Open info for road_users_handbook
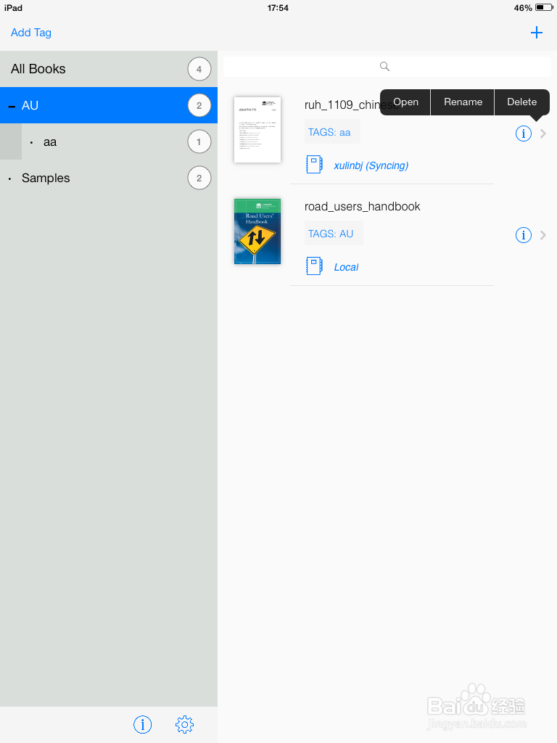 tap(524, 235)
